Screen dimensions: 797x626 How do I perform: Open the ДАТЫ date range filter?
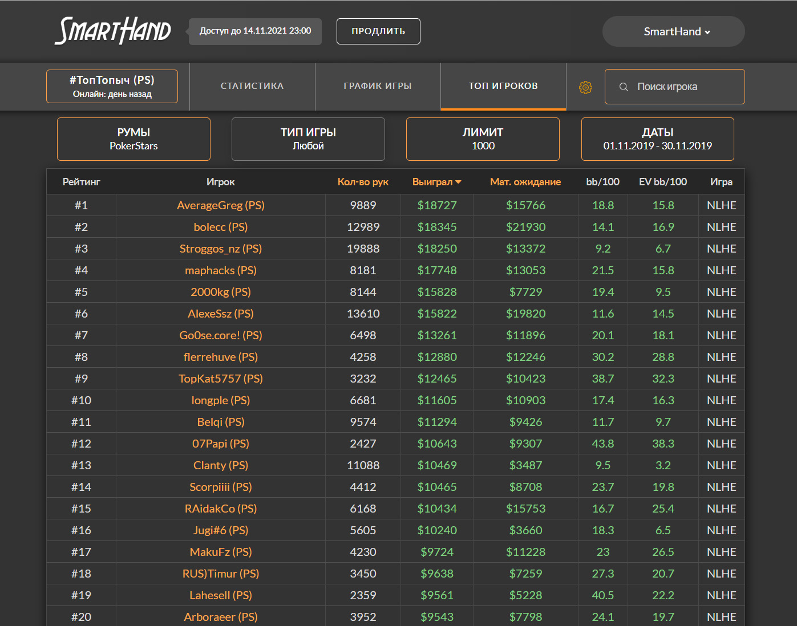pos(657,139)
